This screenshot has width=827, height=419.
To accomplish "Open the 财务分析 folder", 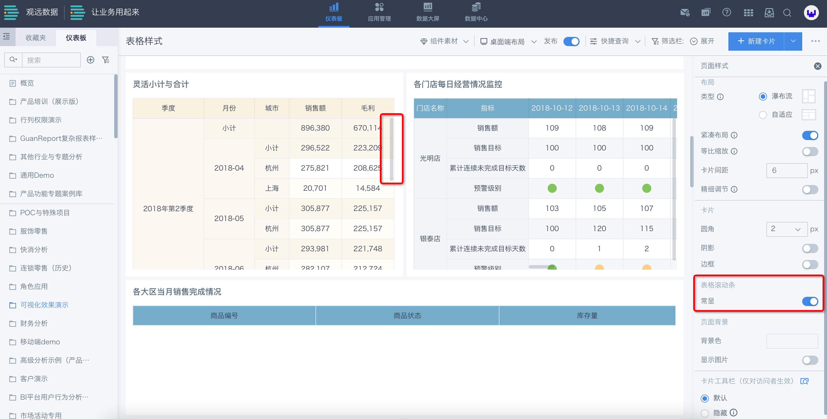I will point(34,323).
